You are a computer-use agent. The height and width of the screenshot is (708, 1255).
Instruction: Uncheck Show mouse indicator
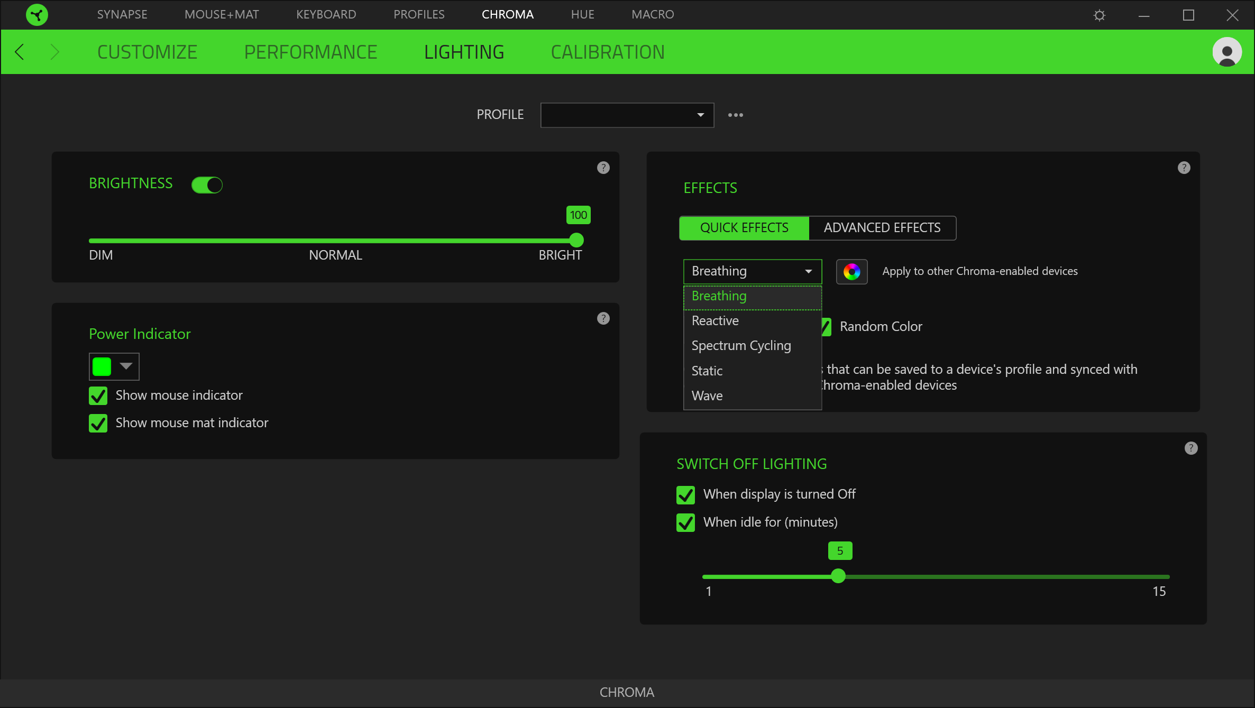98,396
